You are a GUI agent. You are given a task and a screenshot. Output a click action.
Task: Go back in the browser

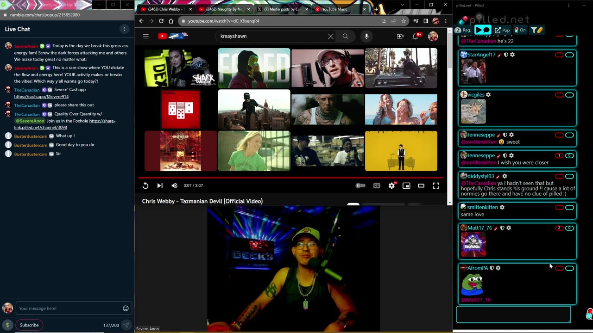tap(141, 21)
